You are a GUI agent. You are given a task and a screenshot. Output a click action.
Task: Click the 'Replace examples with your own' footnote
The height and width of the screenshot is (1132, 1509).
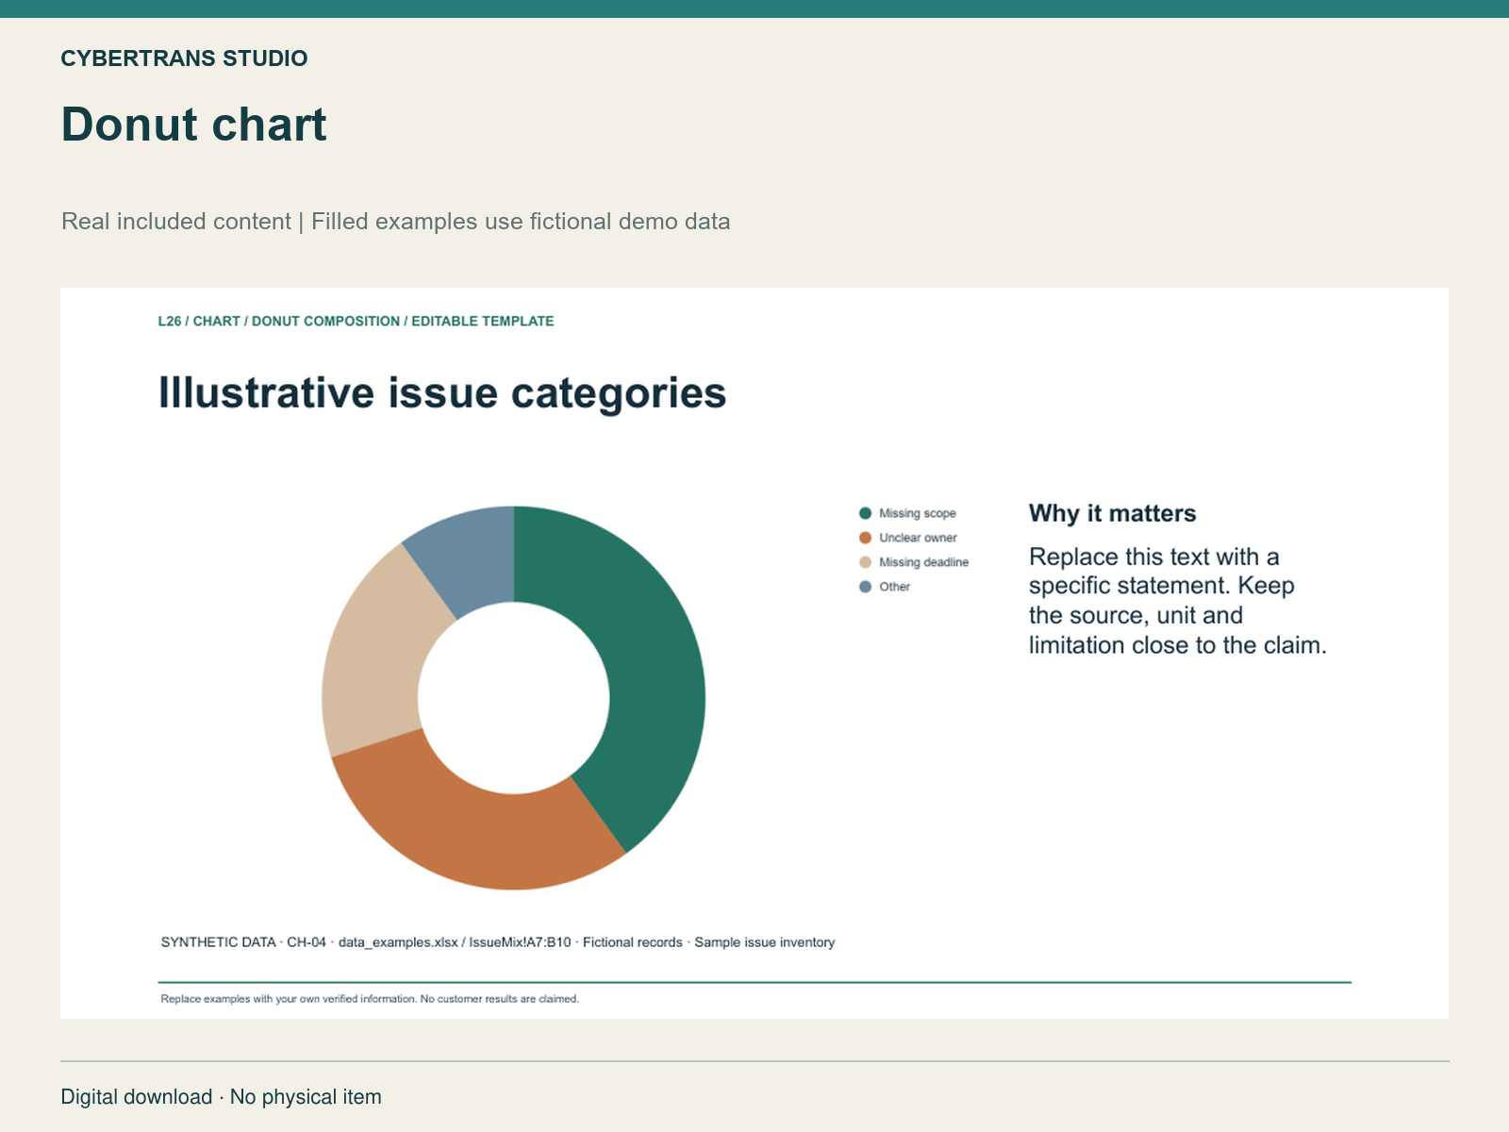tap(370, 999)
